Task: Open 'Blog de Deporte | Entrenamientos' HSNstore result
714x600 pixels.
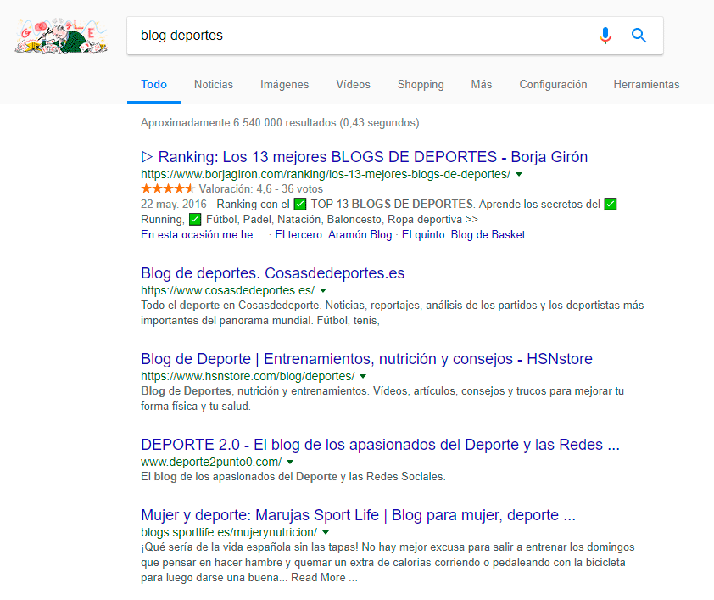Action: point(366,358)
